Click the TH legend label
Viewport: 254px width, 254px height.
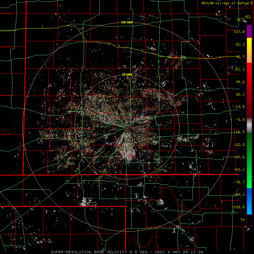[x=242, y=220]
